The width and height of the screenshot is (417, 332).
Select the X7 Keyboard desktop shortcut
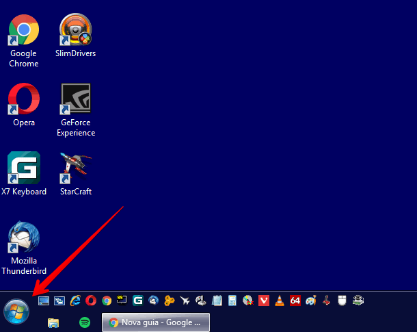[x=24, y=174]
